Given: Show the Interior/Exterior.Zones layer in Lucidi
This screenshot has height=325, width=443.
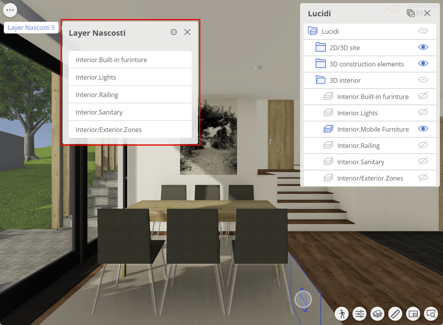Looking at the screenshot, I should click(x=423, y=178).
